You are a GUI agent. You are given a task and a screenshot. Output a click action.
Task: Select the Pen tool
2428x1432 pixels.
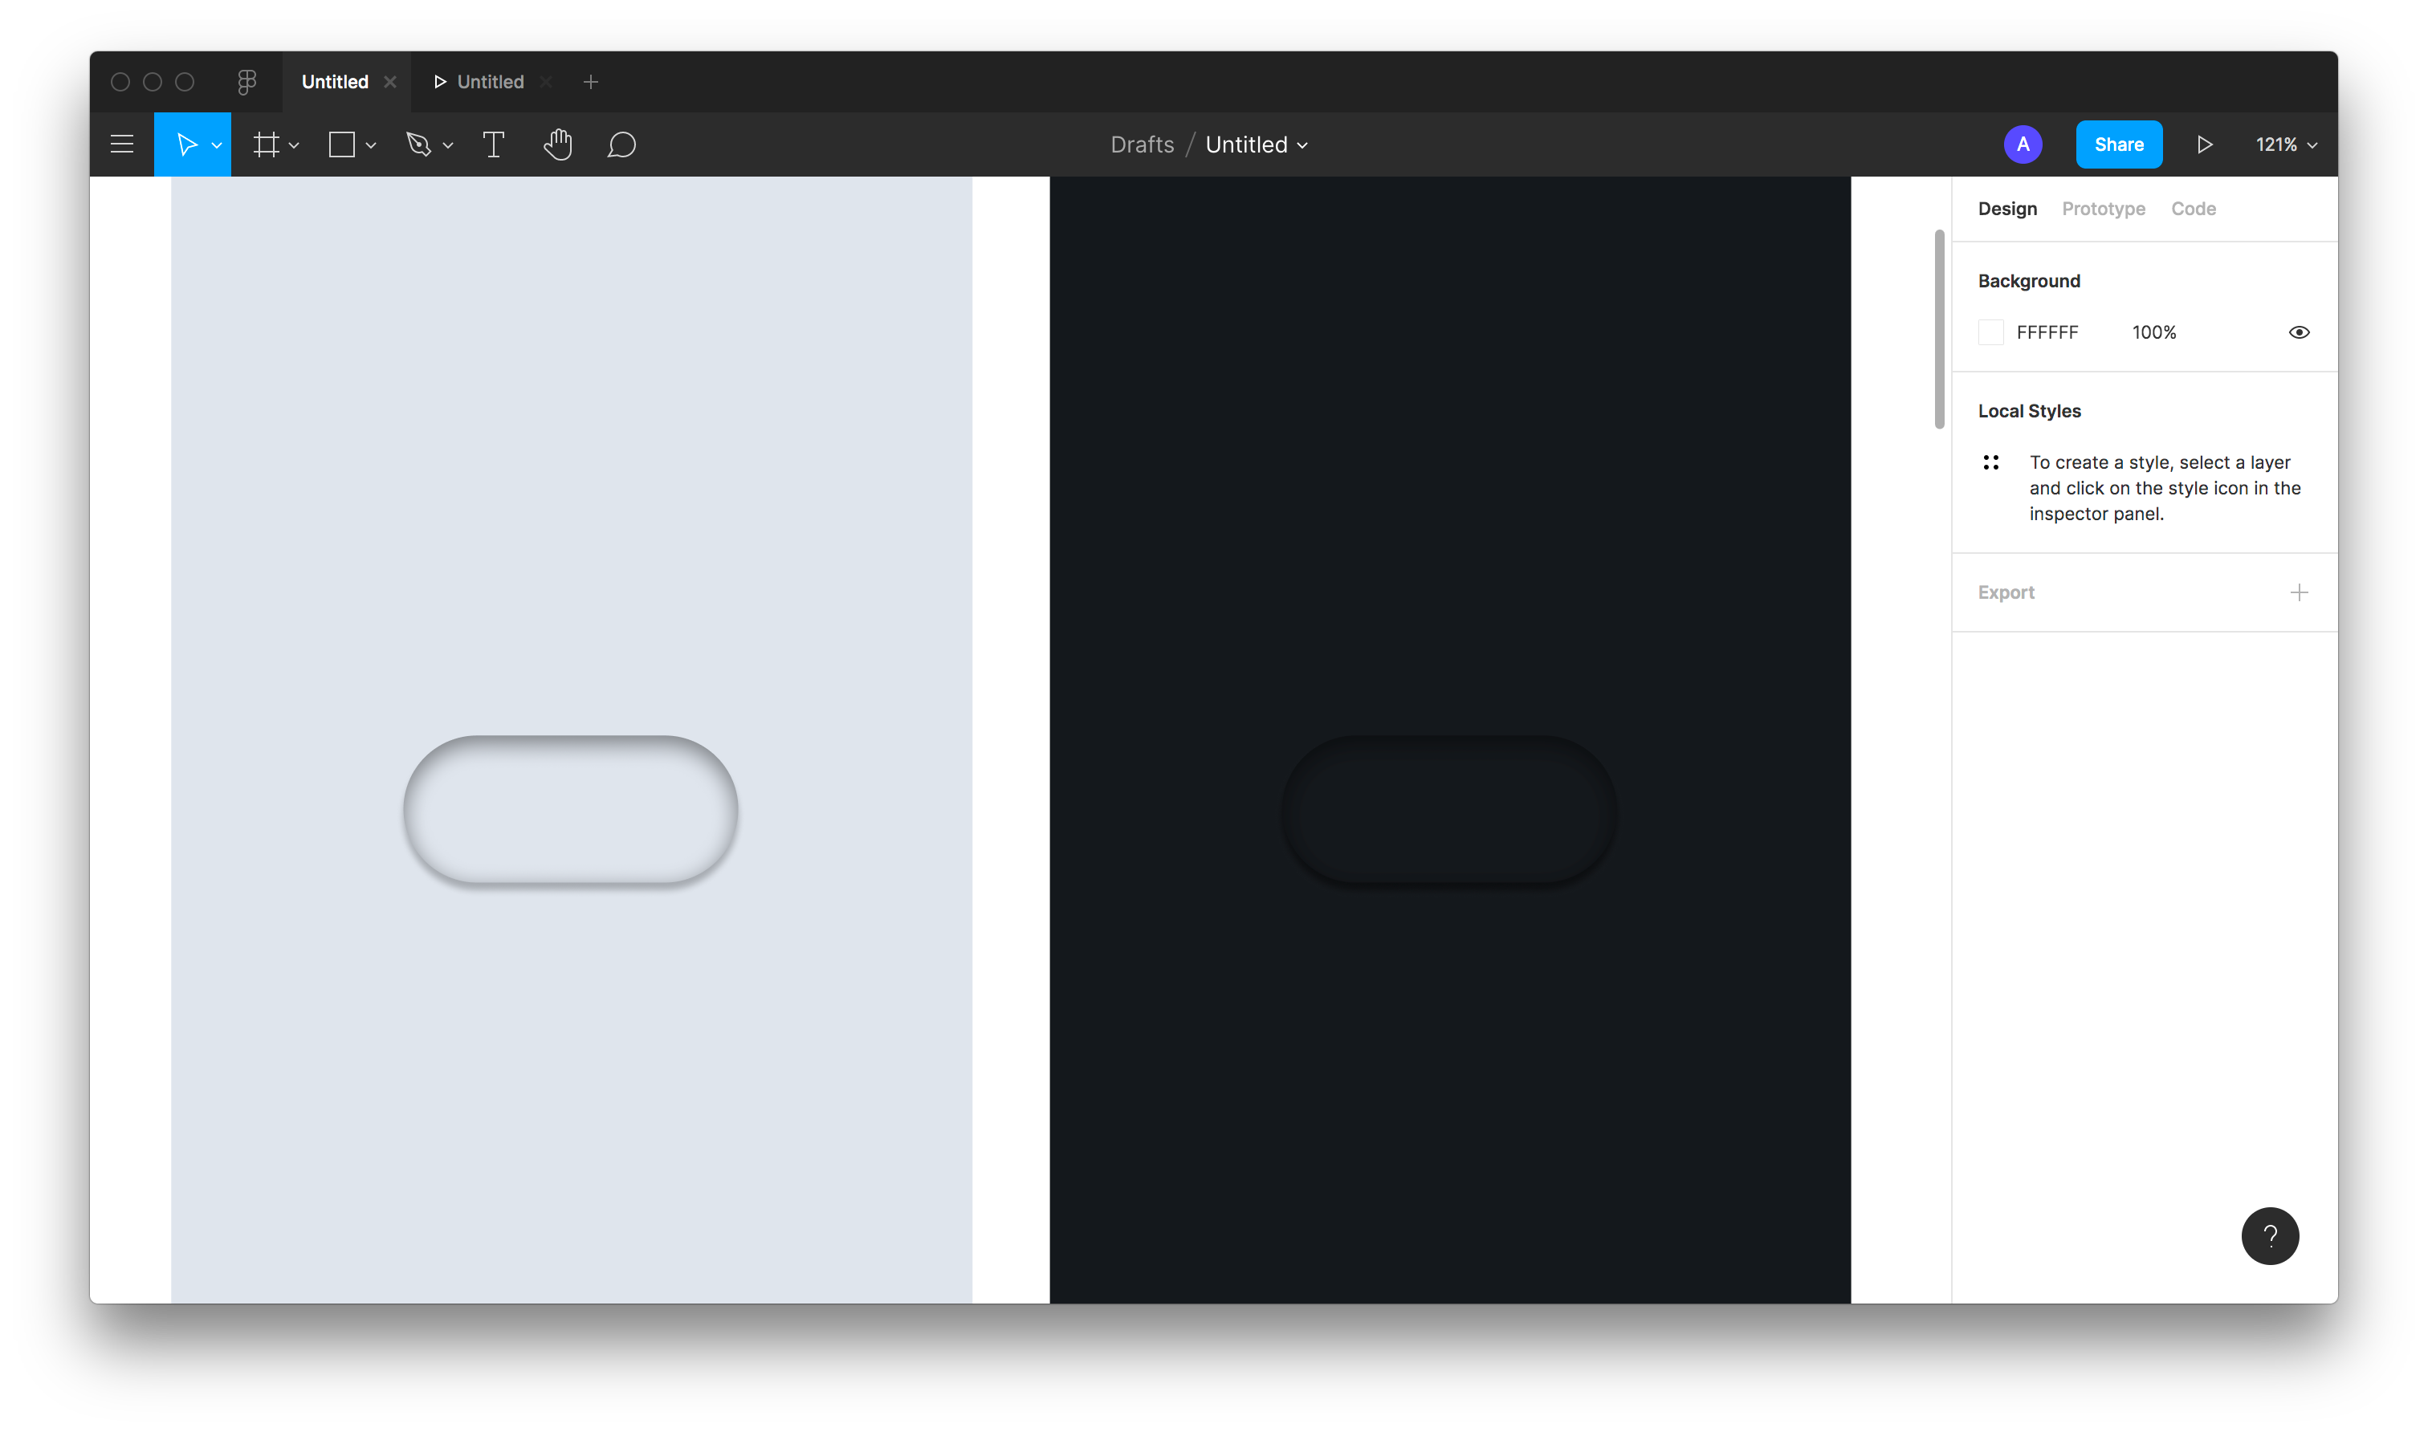click(x=422, y=144)
